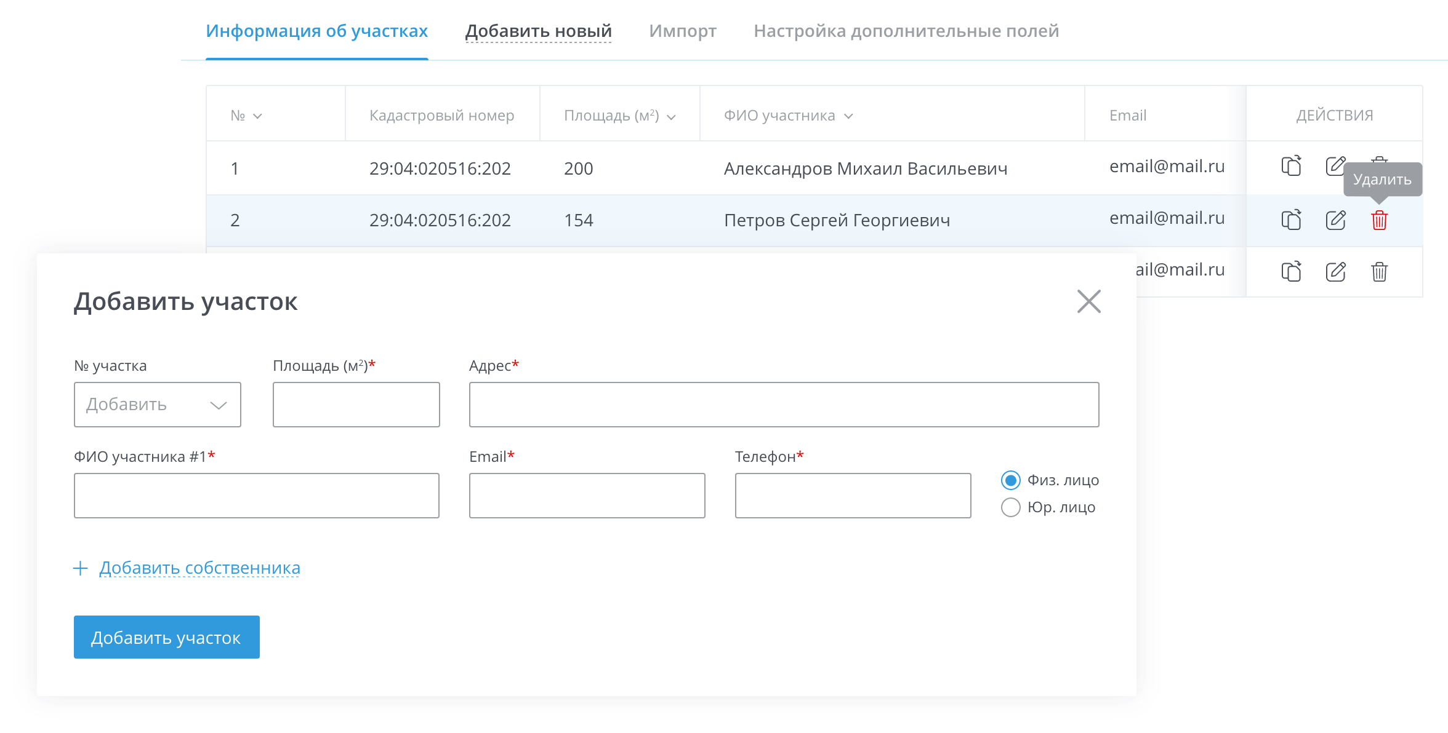The height and width of the screenshot is (733, 1448).
Task: Sort by the ФИО участника column header
Action: pos(788,116)
